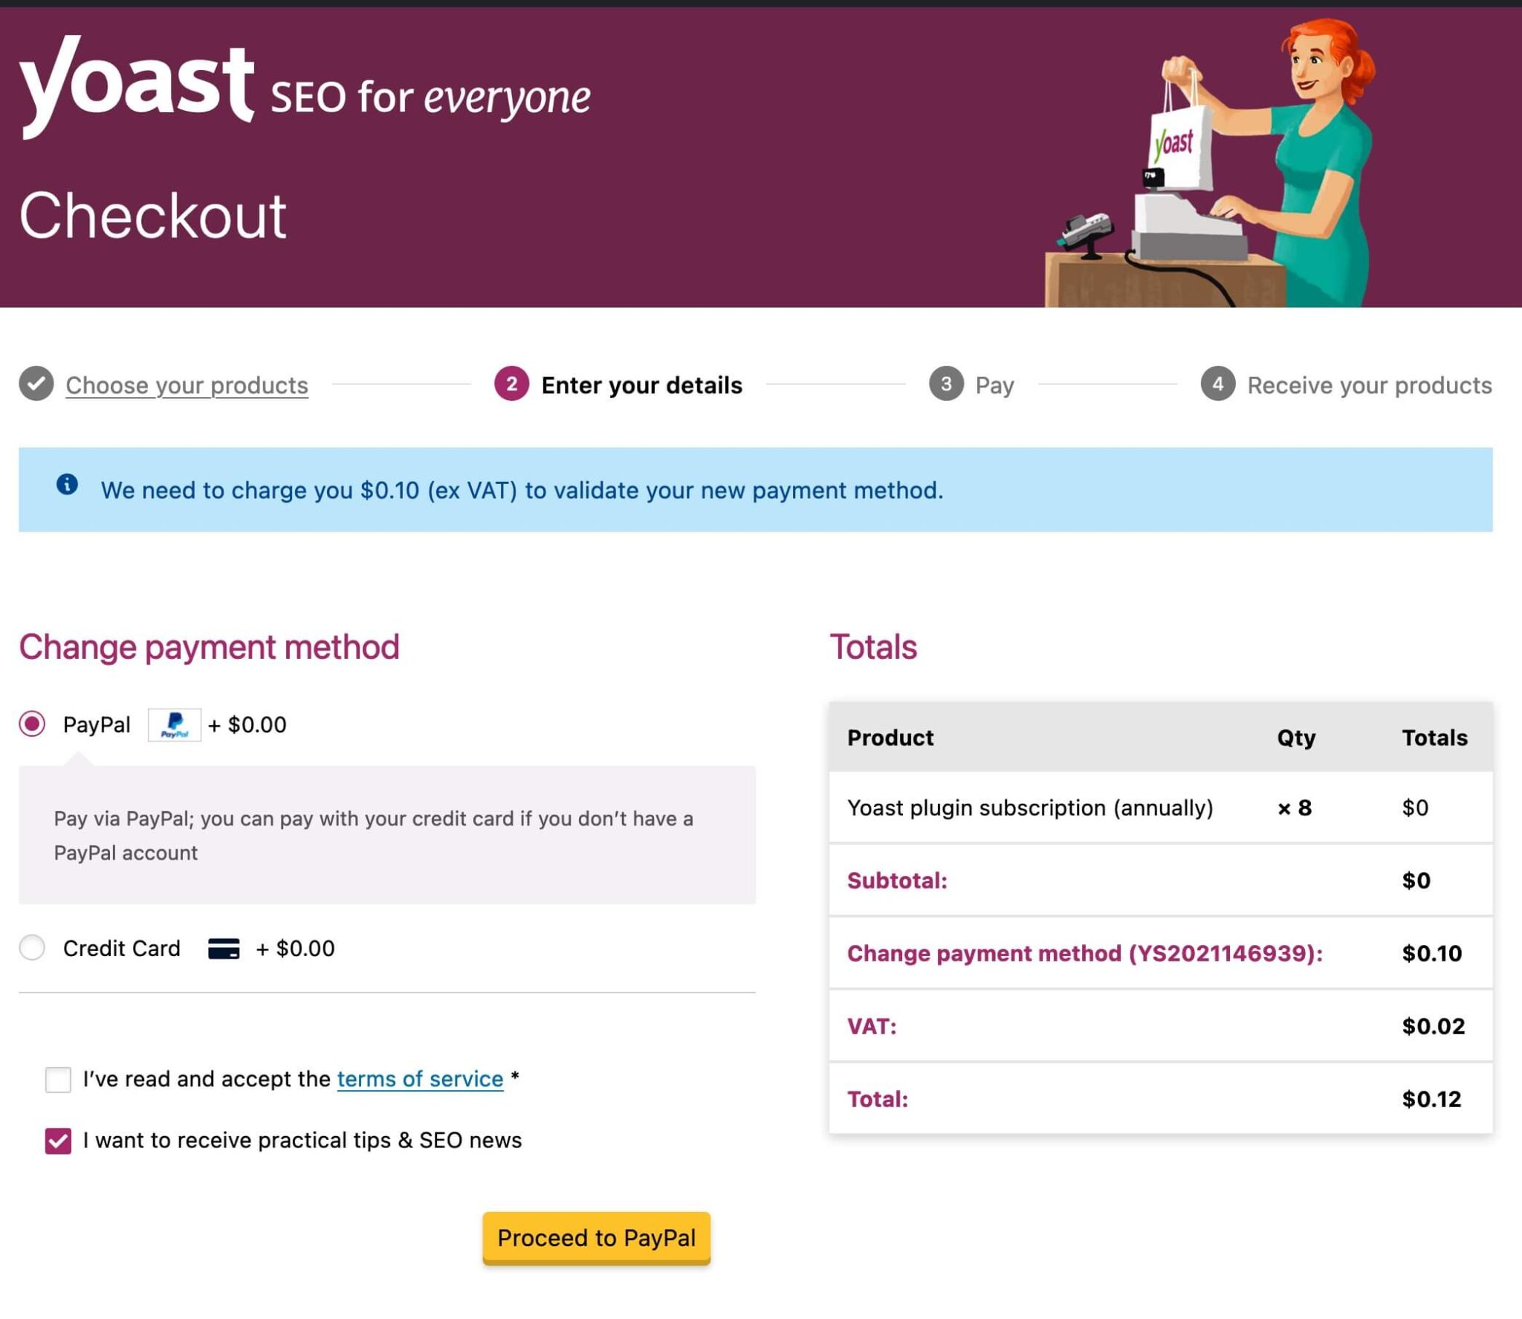Click the Totals table Product header

click(x=890, y=737)
